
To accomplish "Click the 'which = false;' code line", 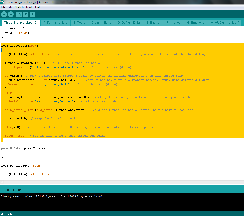I will [x=17, y=33].
